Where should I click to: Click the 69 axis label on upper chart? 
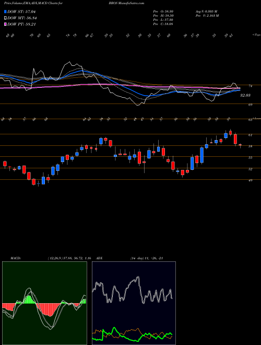click(x=250, y=105)
